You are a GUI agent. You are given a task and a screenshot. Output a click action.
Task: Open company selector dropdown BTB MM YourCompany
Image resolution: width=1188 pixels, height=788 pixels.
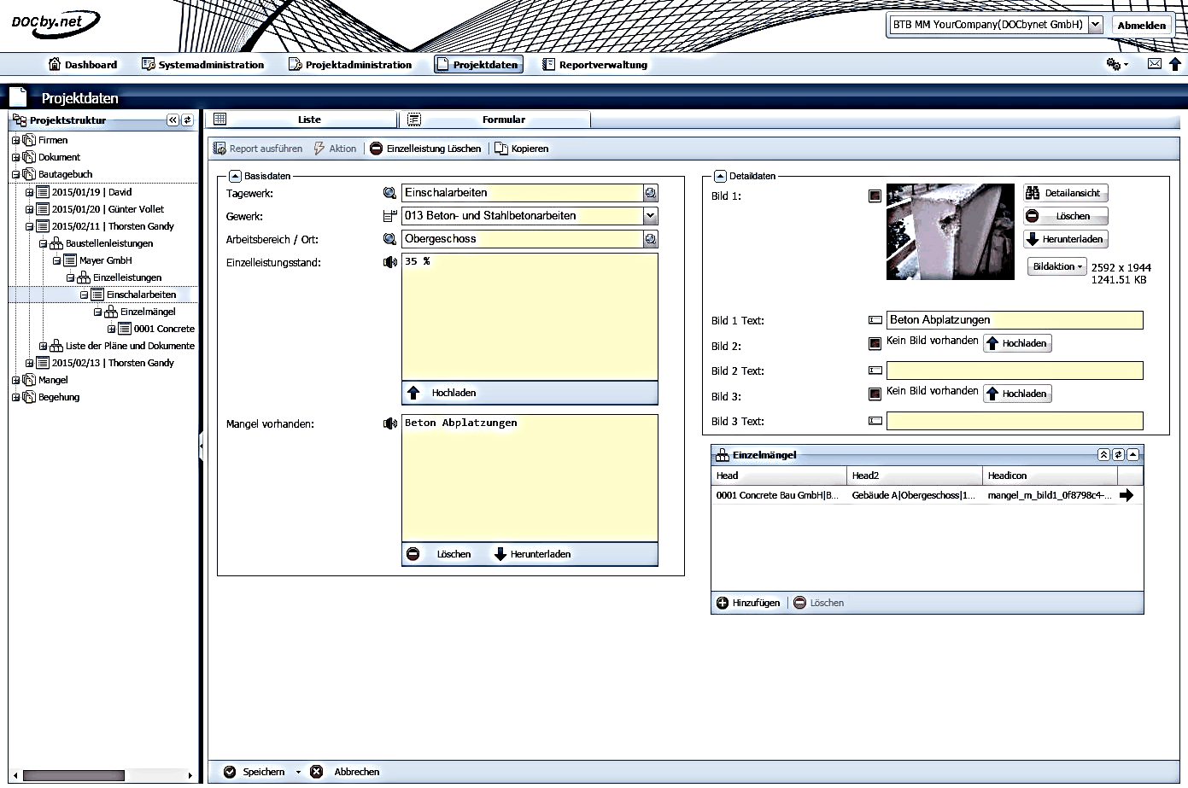(x=1096, y=25)
